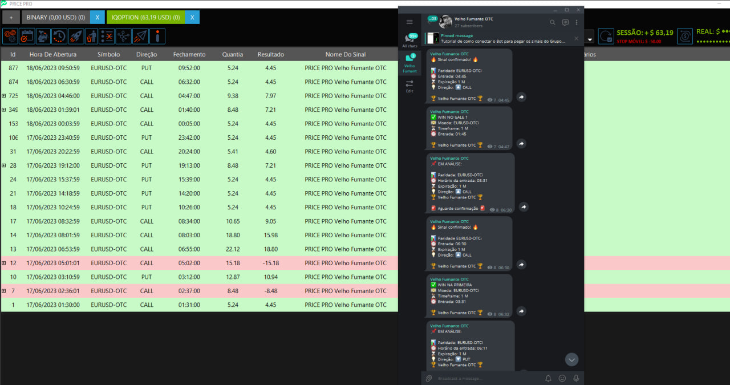Forward the Aguarde confirmação analysis message
Screen dimensions: 730x385
524,207
